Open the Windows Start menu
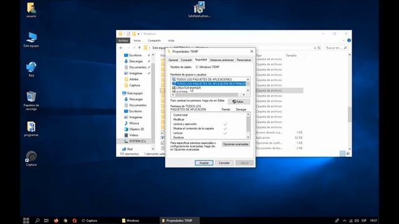399x224 pixels. [x=26, y=220]
